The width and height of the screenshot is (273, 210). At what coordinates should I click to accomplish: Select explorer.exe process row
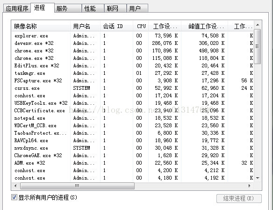[x=133, y=36]
